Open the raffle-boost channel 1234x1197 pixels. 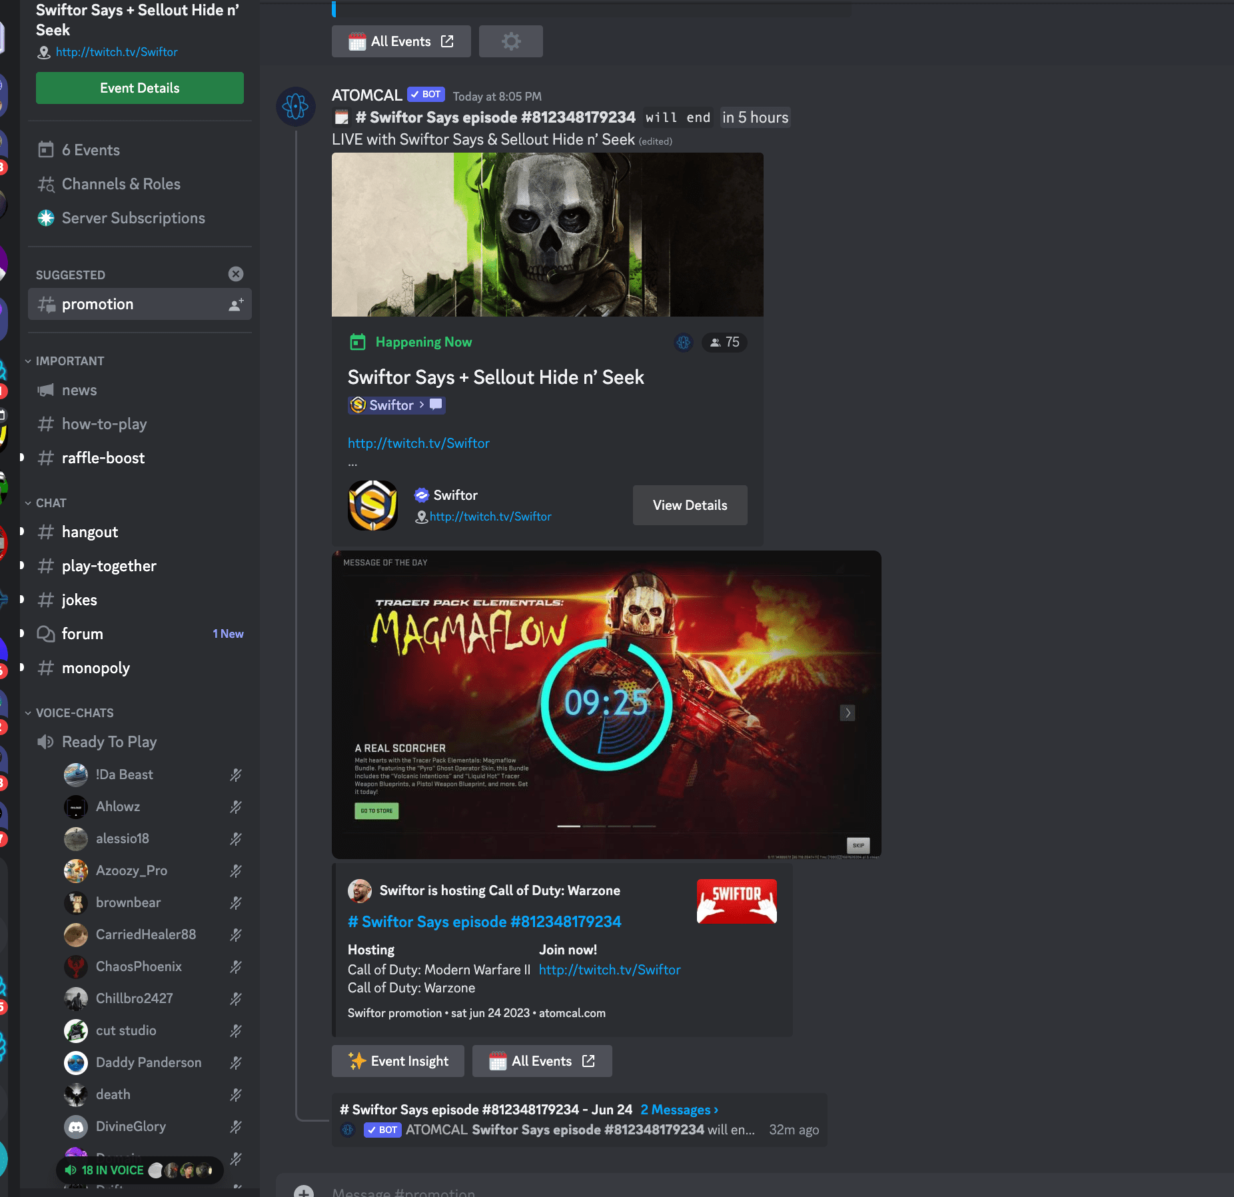[x=140, y=458]
